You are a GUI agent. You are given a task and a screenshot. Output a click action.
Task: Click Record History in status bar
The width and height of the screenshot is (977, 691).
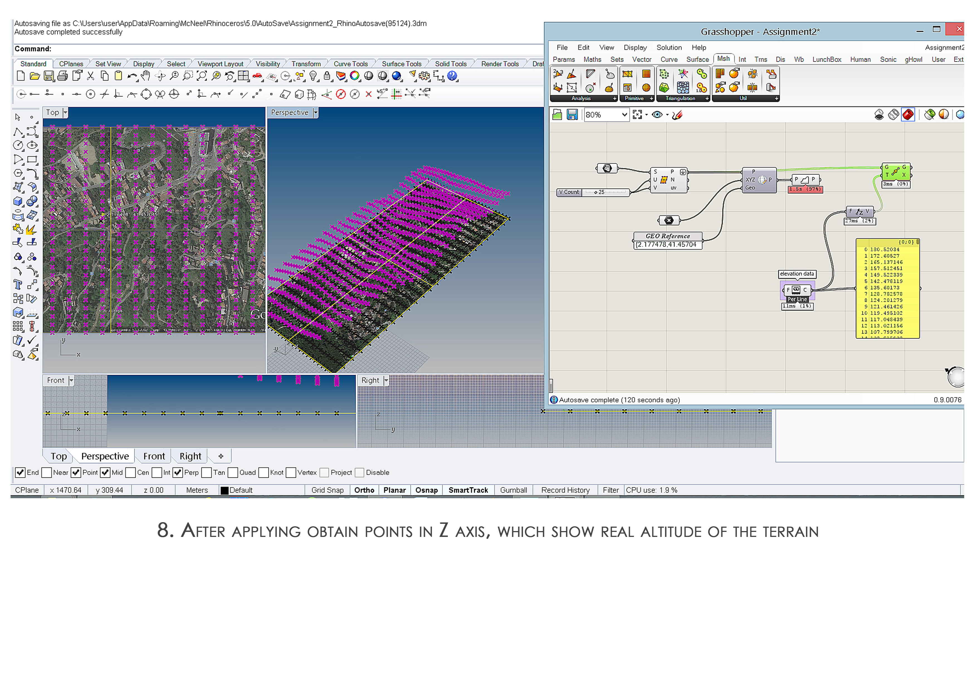point(565,490)
